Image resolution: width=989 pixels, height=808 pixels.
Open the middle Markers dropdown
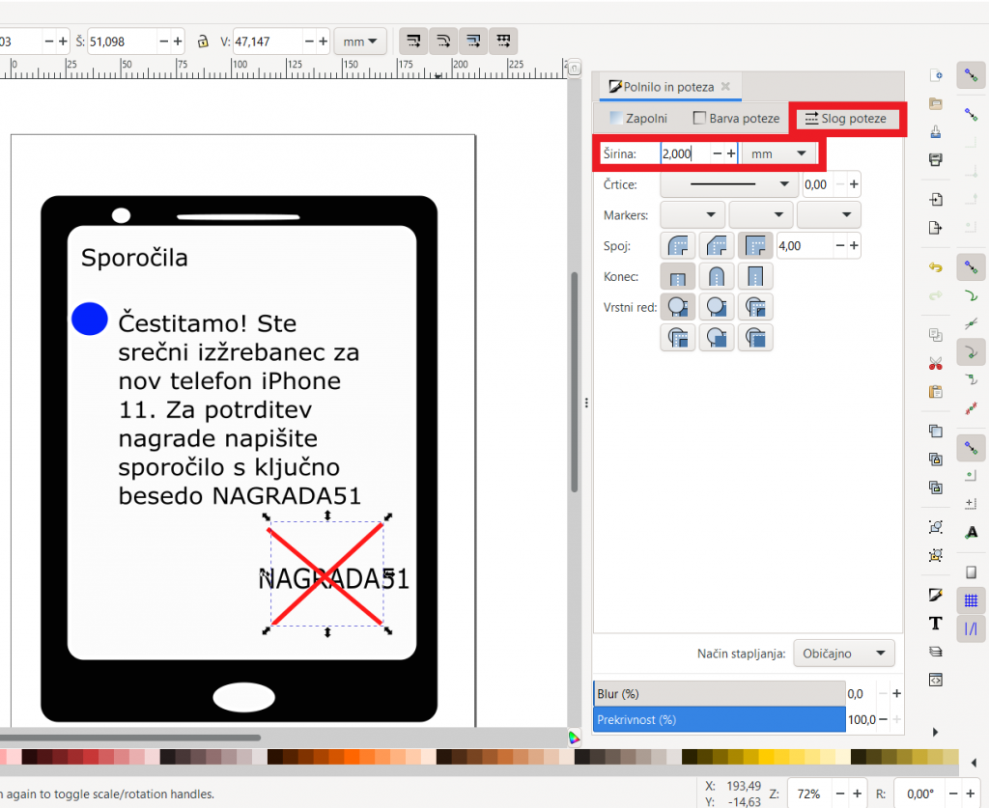[761, 215]
